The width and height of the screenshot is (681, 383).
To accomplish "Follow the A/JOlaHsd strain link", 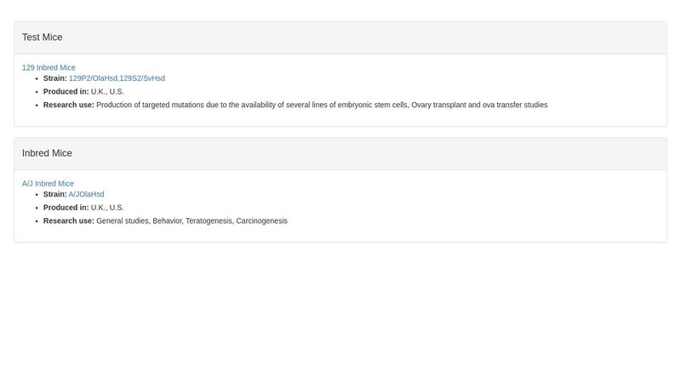I will coord(86,194).
